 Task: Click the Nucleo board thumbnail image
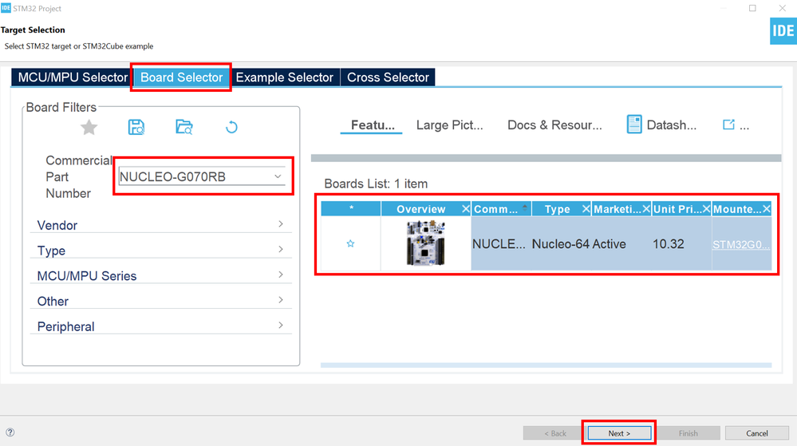(425, 243)
